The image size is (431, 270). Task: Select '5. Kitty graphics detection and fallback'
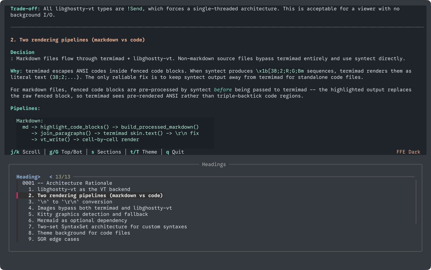88,214
